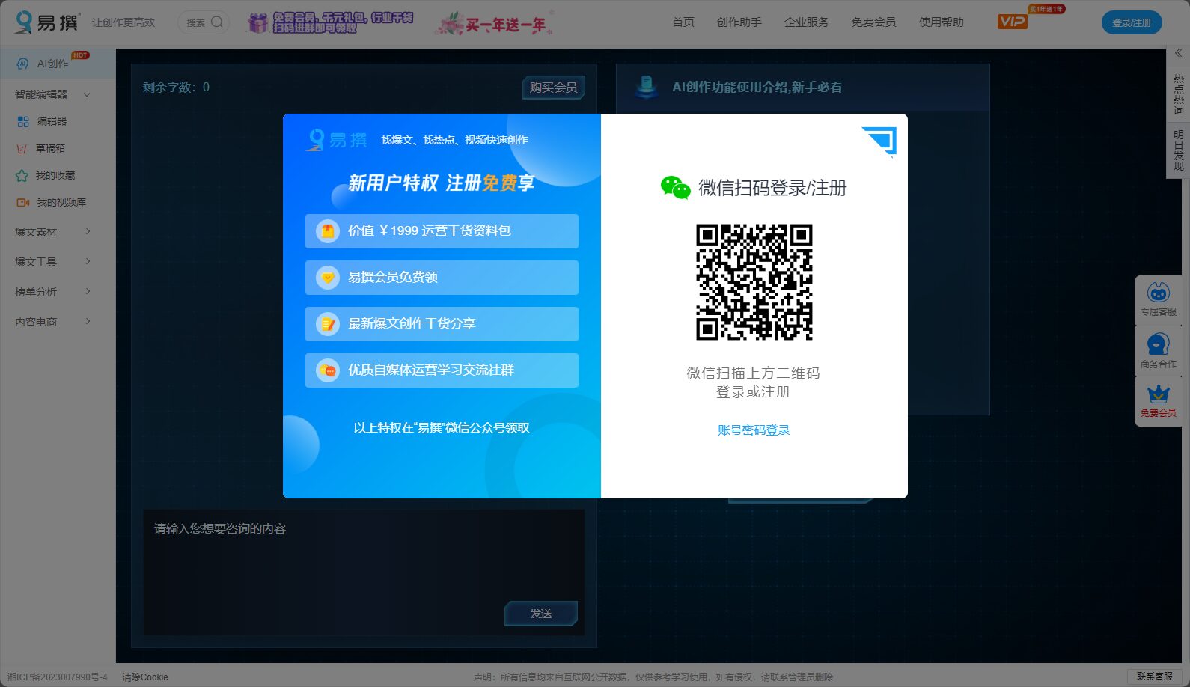Click the search magnifier icon
Image resolution: width=1190 pixels, height=687 pixels.
tap(216, 22)
